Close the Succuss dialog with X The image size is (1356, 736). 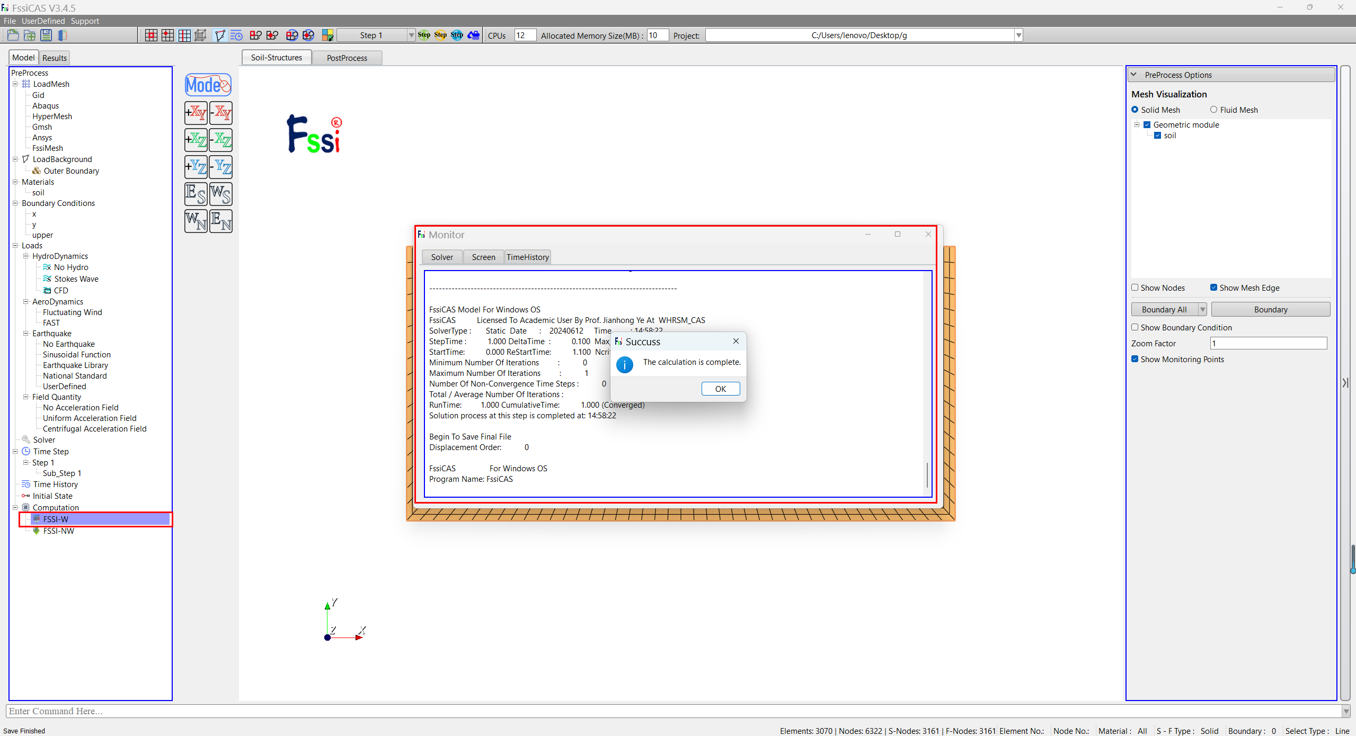[x=736, y=342]
